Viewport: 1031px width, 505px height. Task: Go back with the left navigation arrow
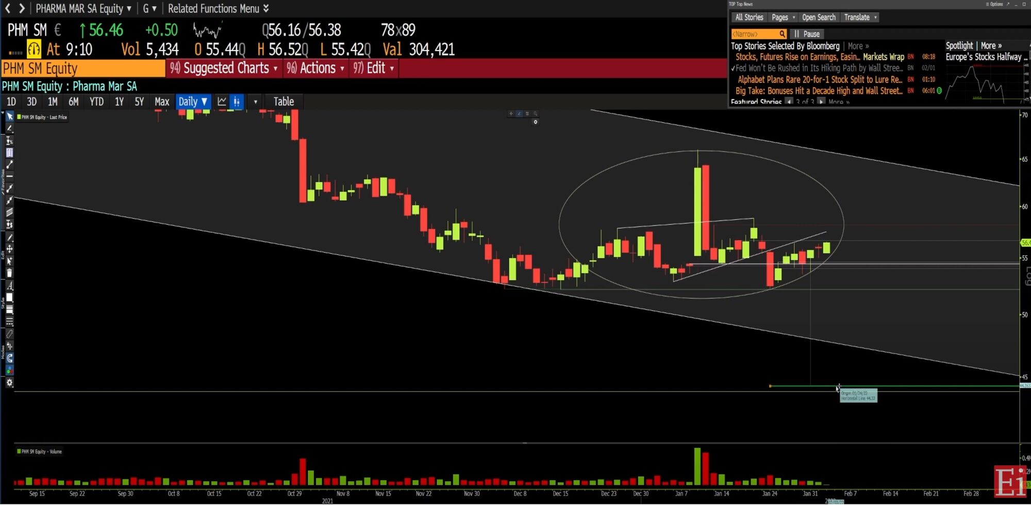[8, 8]
